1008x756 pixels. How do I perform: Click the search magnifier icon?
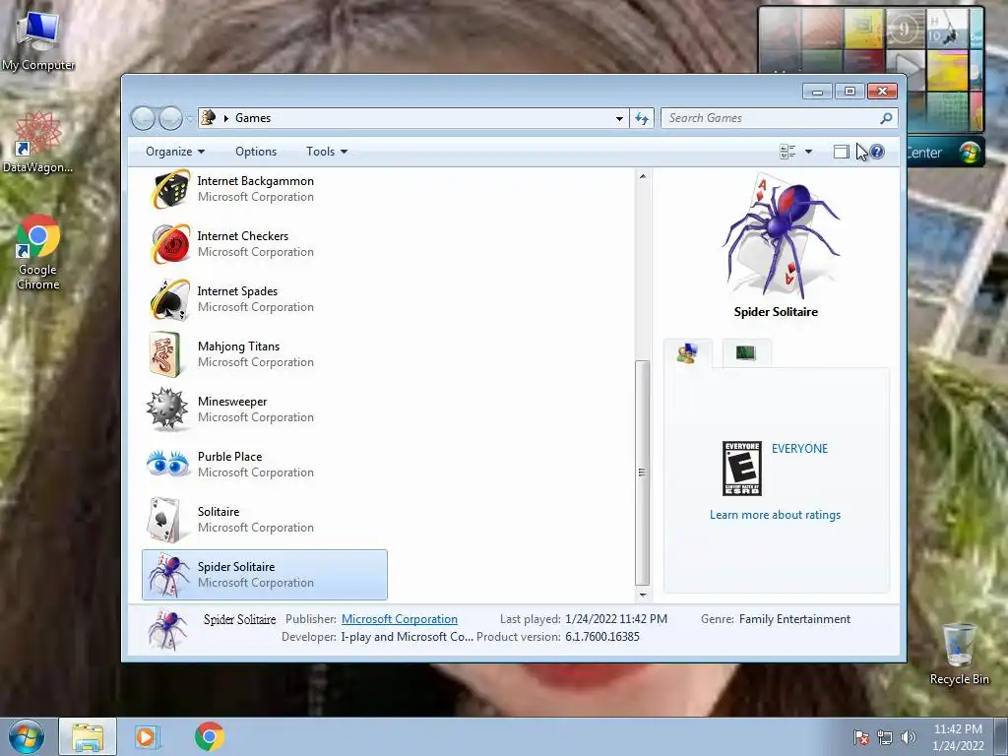pos(886,118)
